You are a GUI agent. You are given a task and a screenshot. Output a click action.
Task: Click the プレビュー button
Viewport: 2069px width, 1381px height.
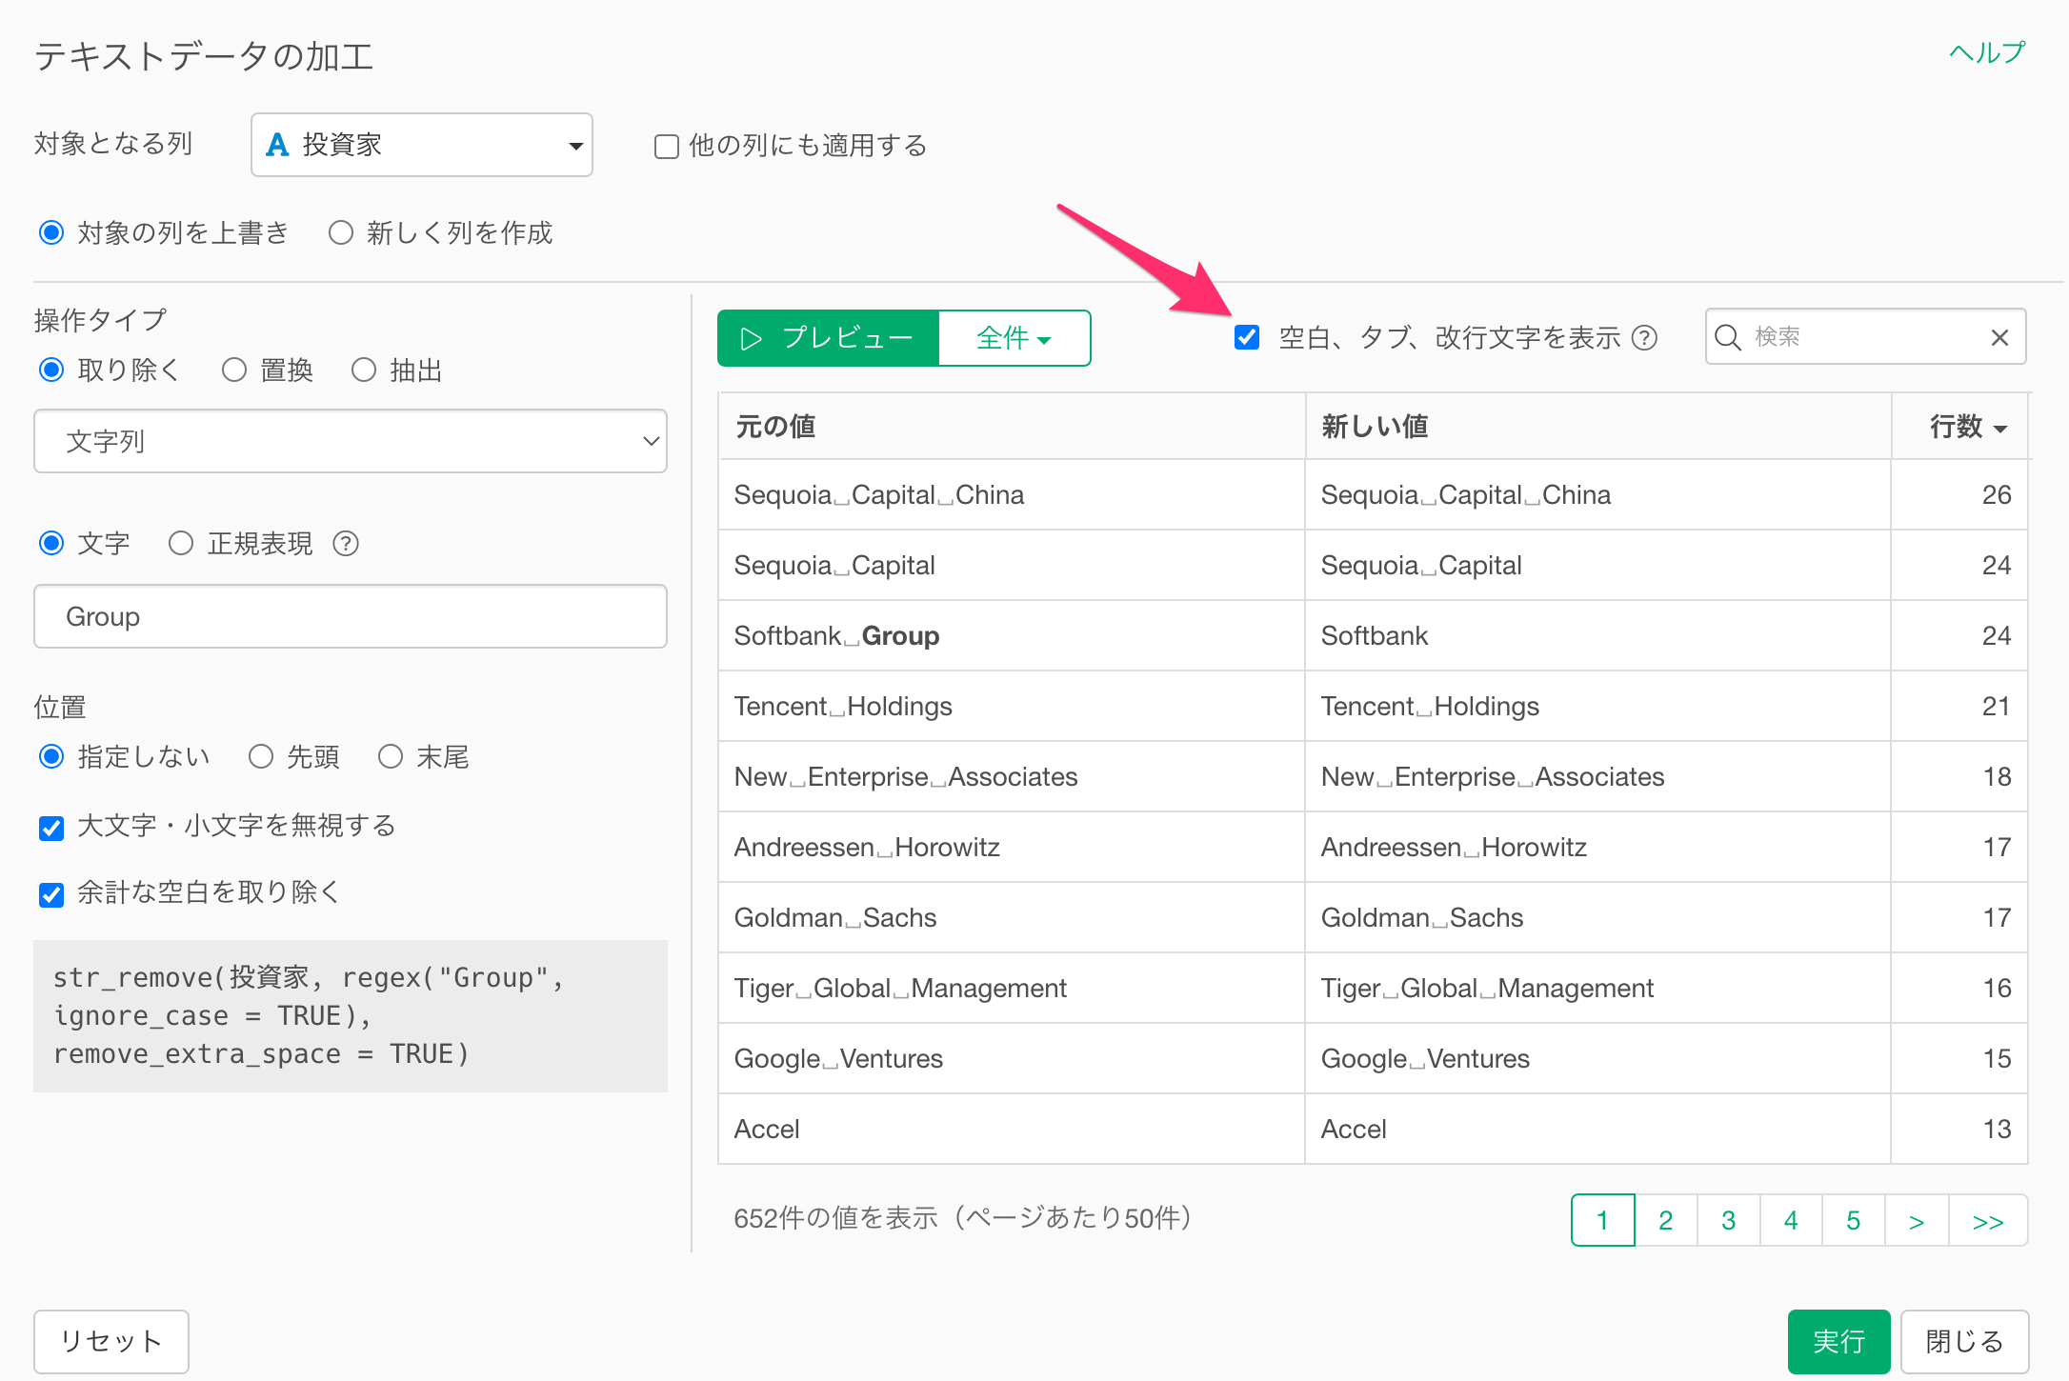click(828, 338)
